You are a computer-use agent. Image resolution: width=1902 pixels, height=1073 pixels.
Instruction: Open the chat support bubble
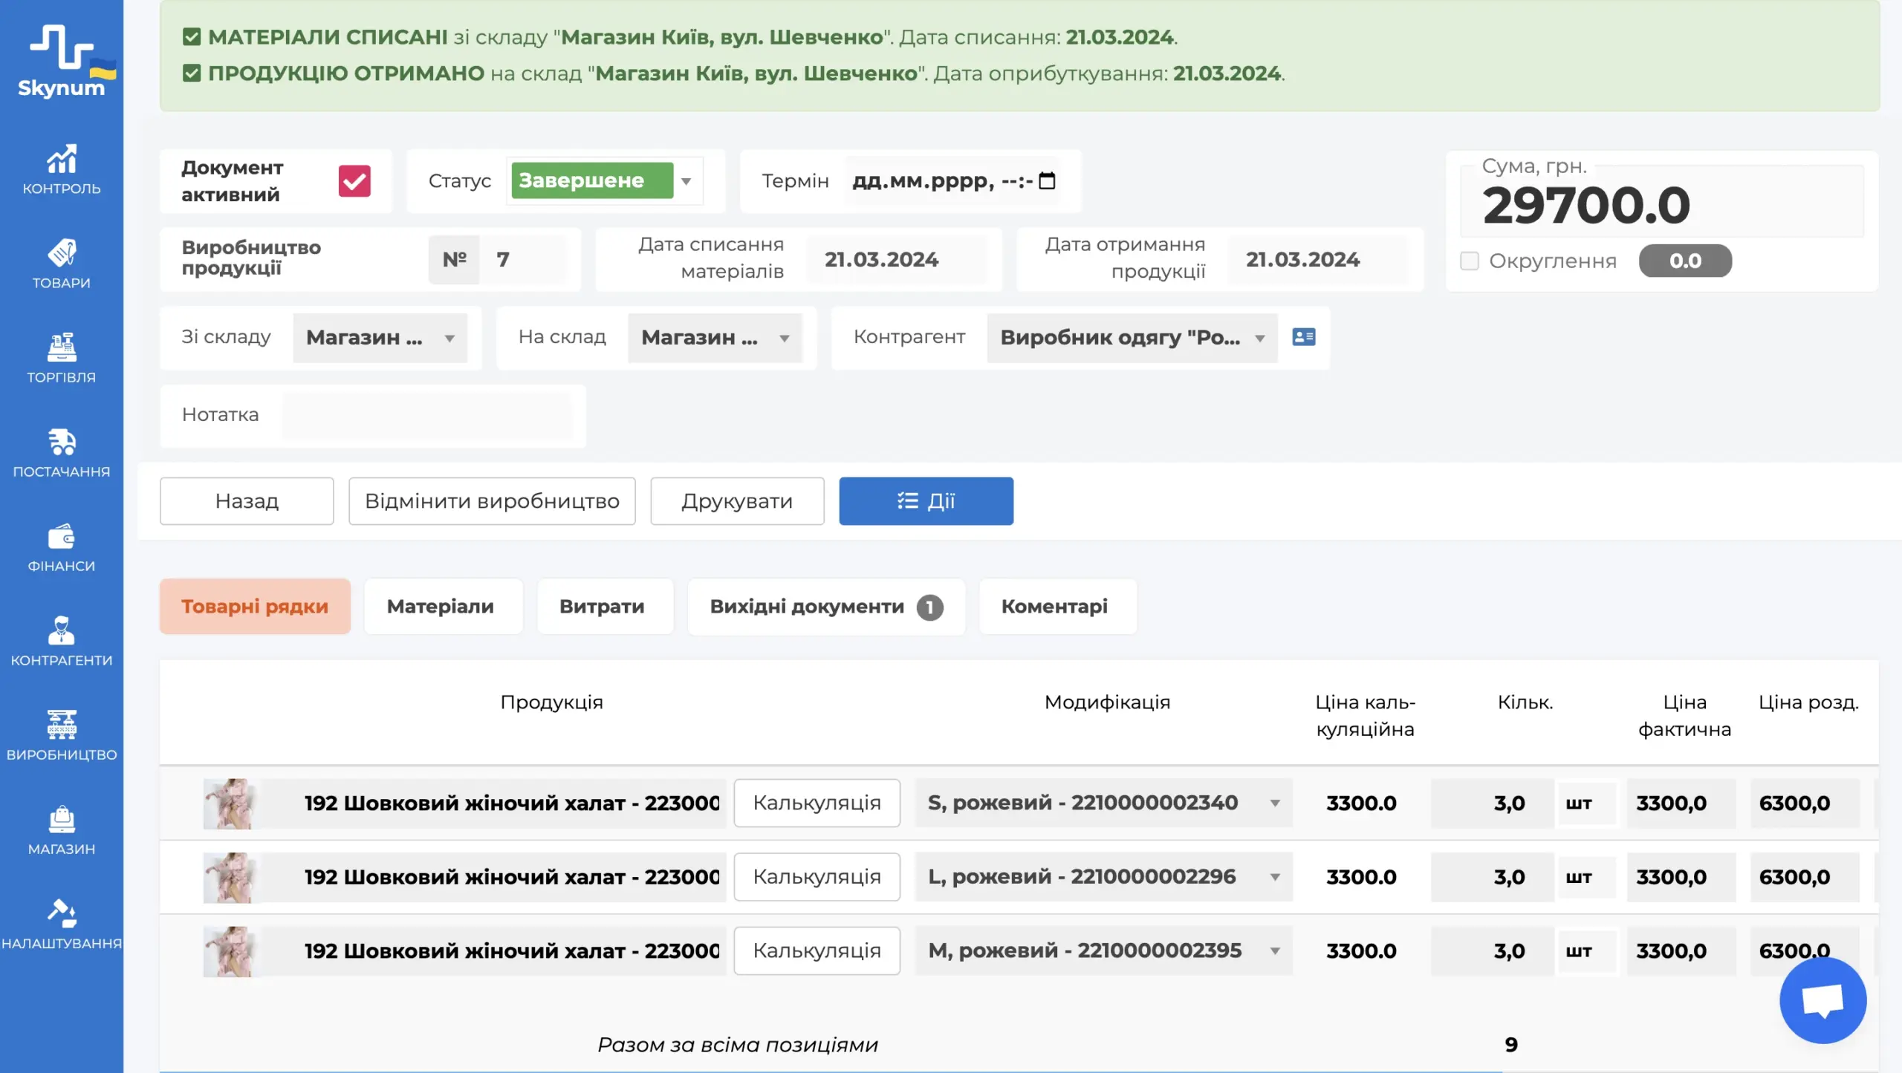coord(1822,999)
